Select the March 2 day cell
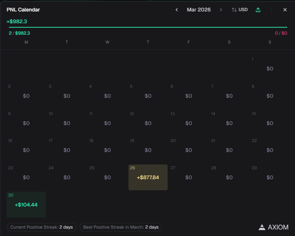This screenshot has width=295, height=236. click(x=26, y=96)
